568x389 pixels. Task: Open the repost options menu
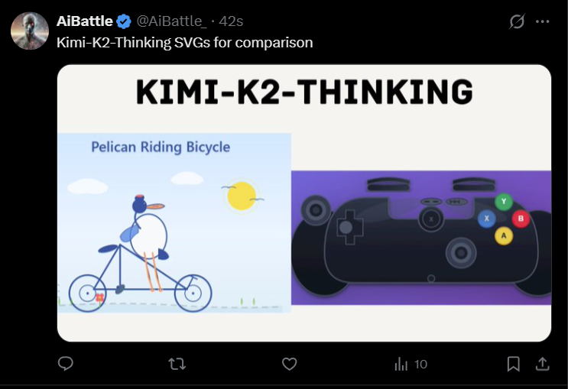[x=177, y=365]
